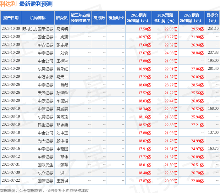Click target price 237.33
The image size is (220, 193).
[213, 52]
